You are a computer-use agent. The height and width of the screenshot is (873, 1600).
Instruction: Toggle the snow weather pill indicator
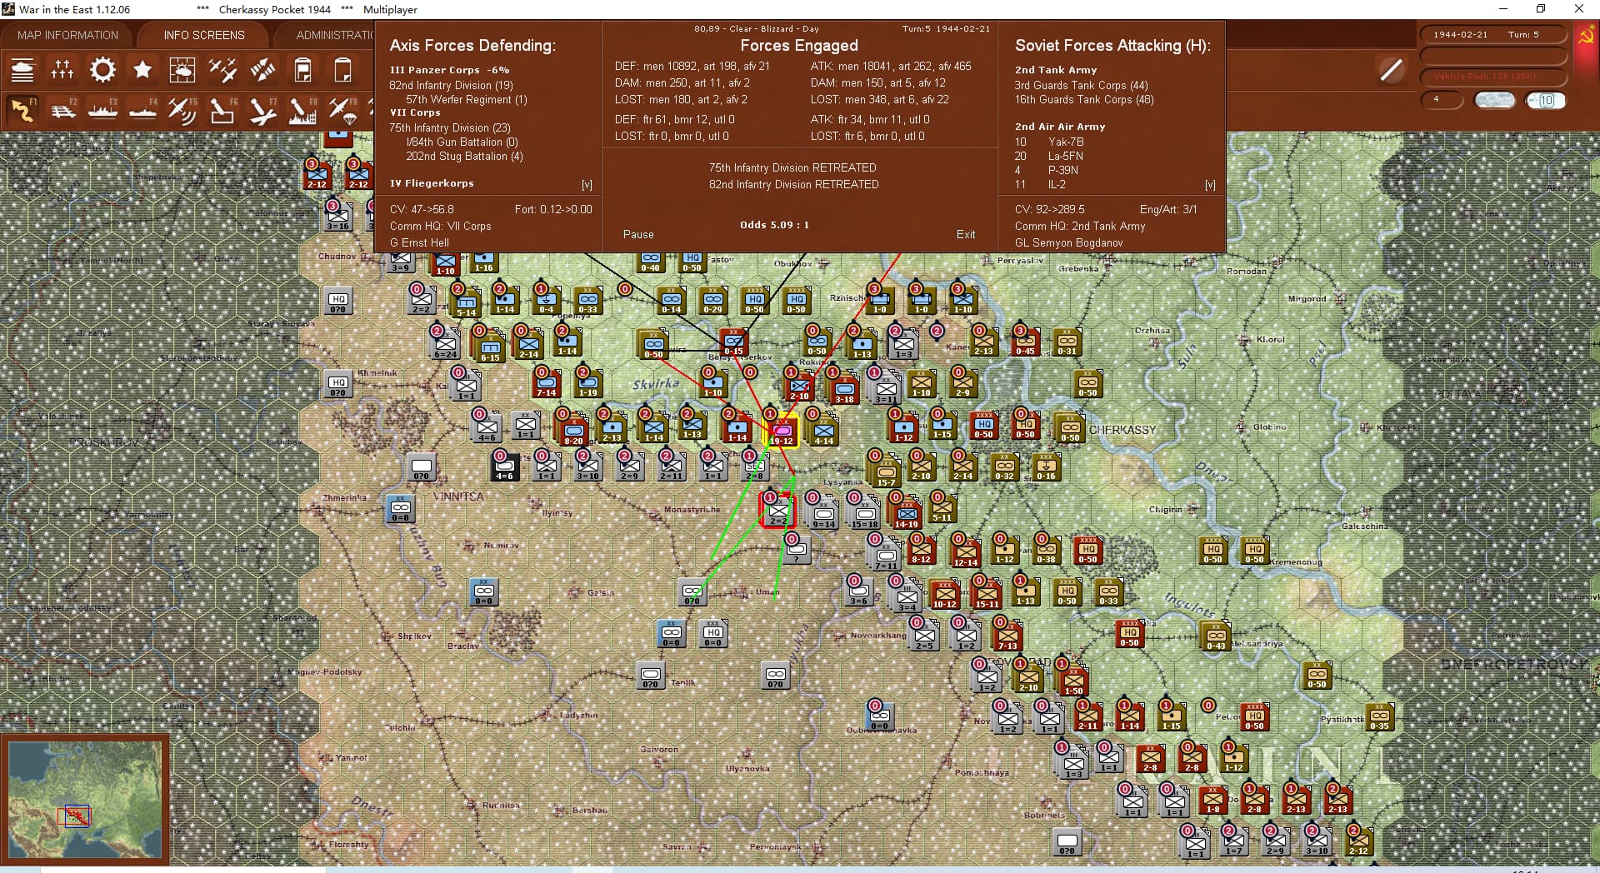pyautogui.click(x=1495, y=101)
